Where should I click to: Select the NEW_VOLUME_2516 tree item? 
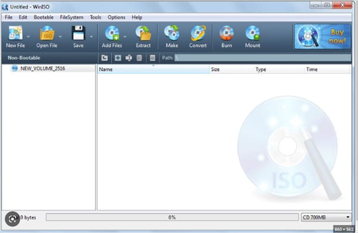coord(43,69)
